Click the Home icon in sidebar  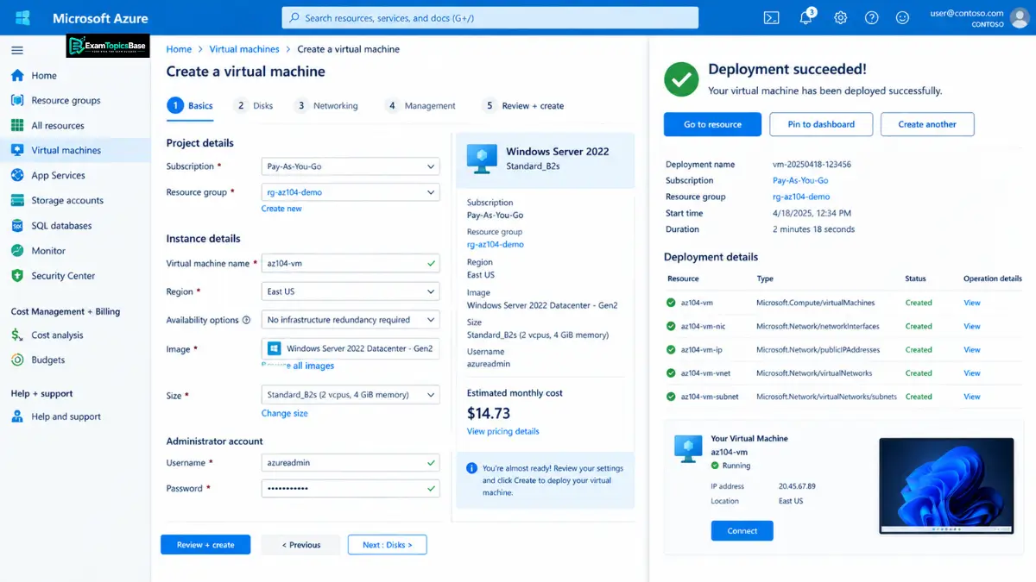[x=17, y=75]
